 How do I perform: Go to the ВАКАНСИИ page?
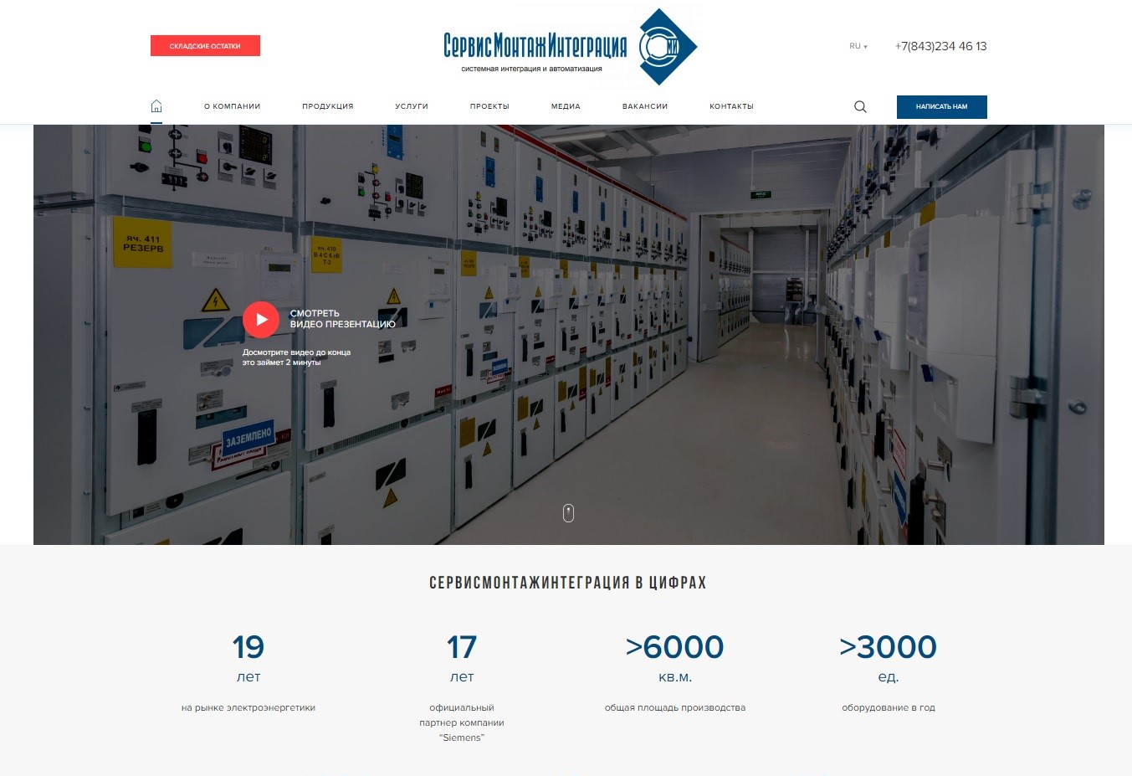645,106
